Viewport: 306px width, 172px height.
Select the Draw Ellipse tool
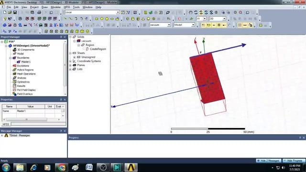coord(112,19)
